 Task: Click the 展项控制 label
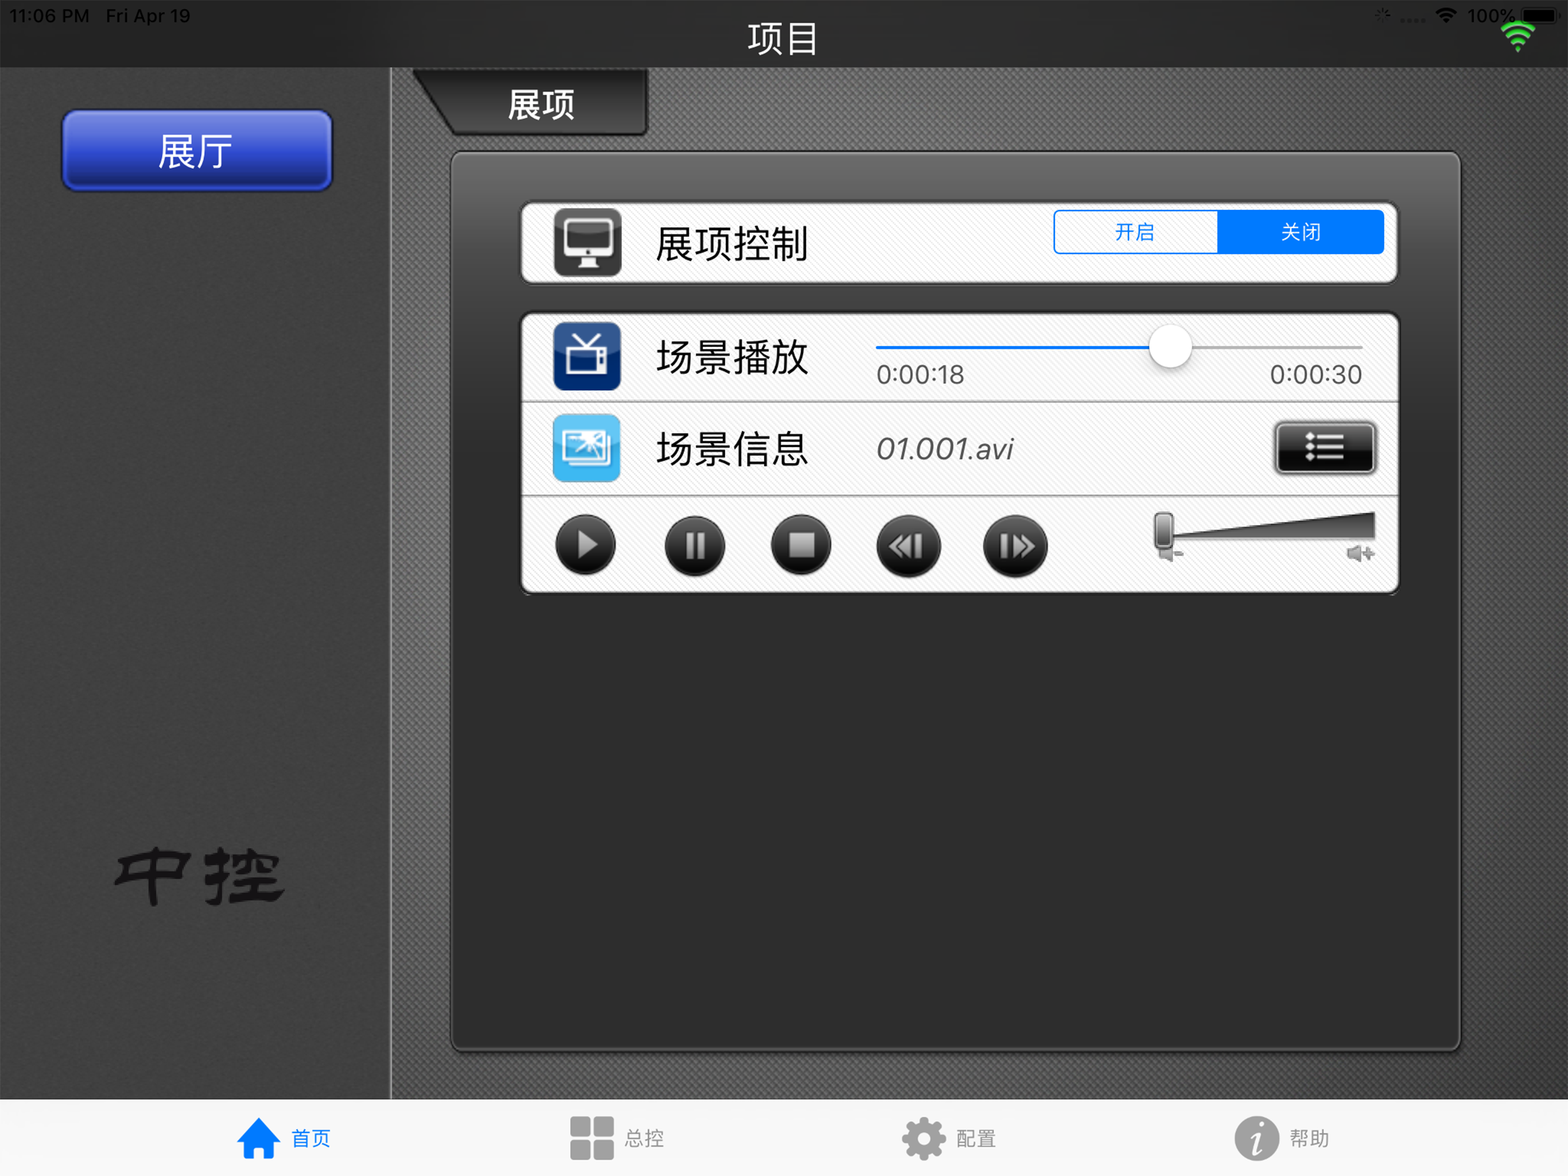732,243
